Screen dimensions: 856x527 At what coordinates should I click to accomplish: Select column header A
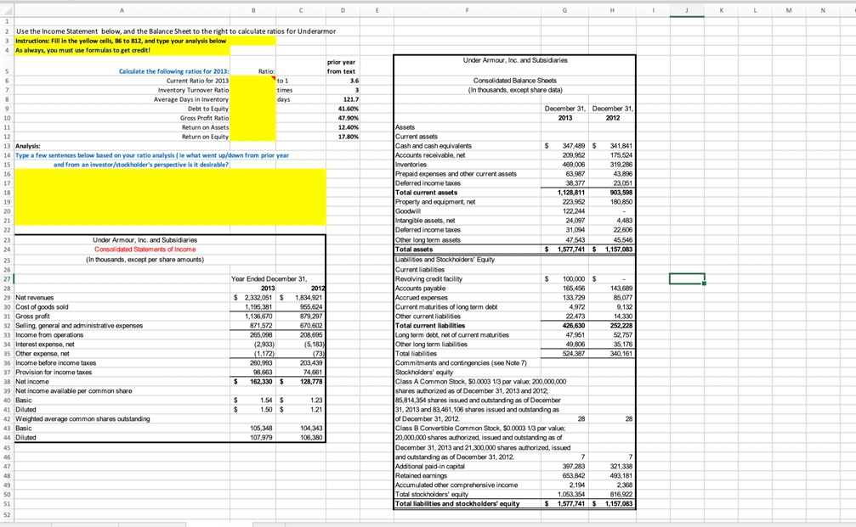pyautogui.click(x=122, y=9)
